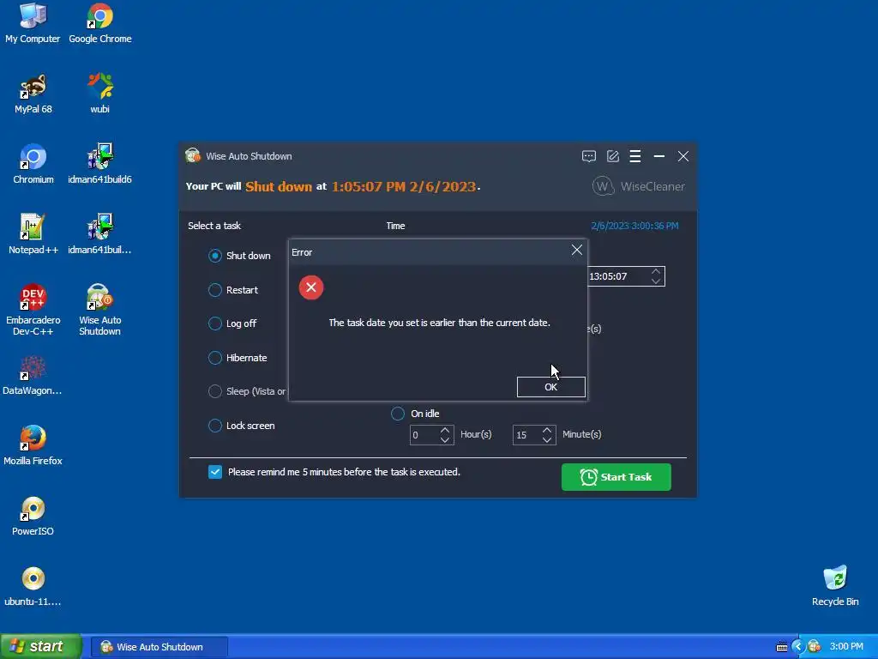This screenshot has width=878, height=659.
Task: Close the Error dialog with X
Action: click(x=577, y=250)
